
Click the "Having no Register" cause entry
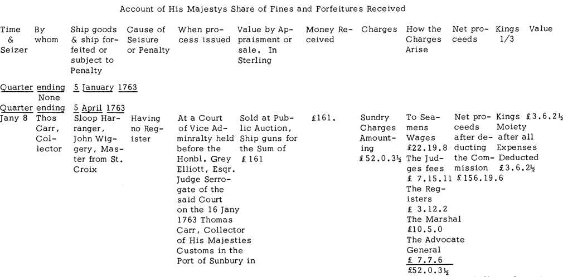pos(146,128)
